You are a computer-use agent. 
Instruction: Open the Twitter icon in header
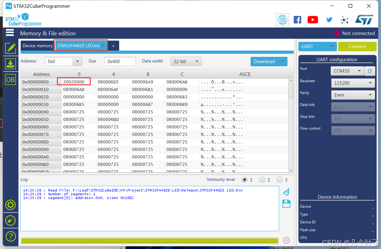click(329, 20)
